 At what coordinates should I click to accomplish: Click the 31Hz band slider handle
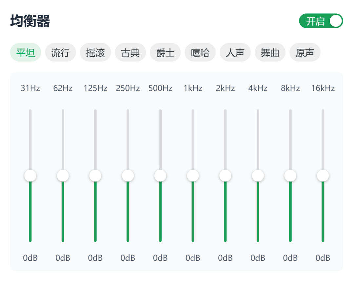(x=30, y=176)
